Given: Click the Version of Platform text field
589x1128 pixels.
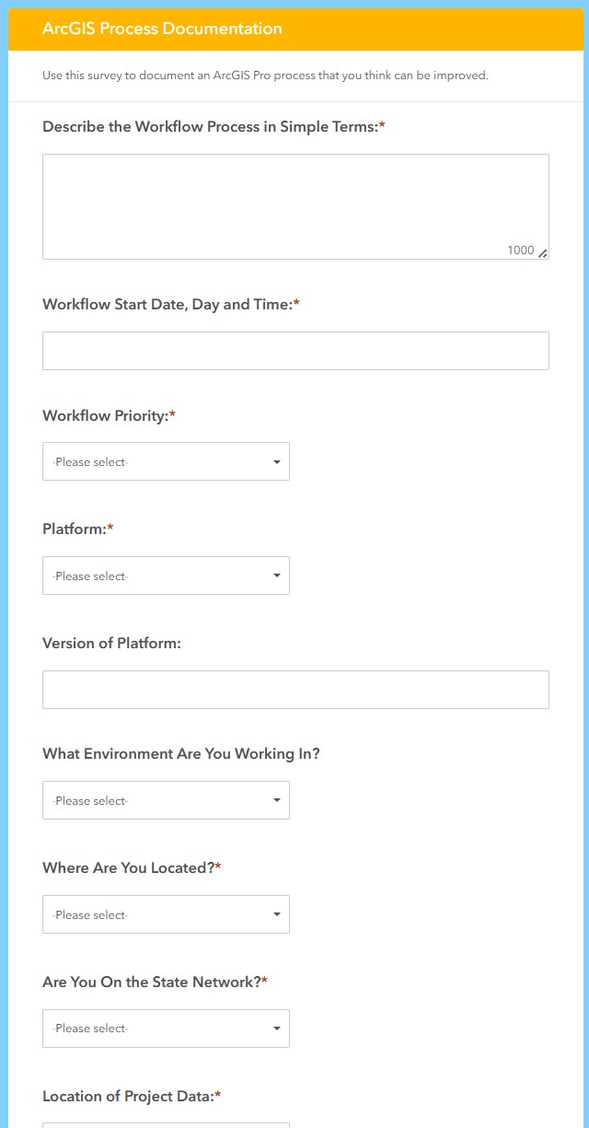Looking at the screenshot, I should tap(294, 690).
